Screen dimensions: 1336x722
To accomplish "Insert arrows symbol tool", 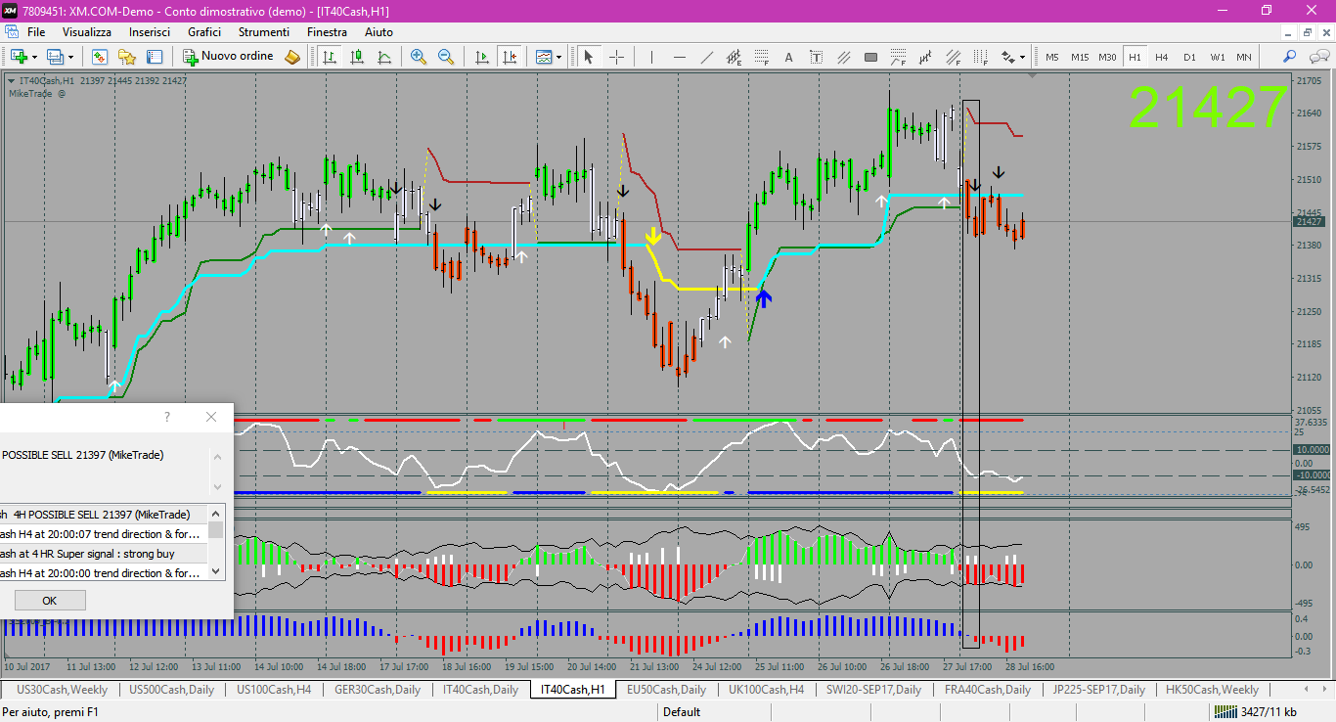I will click(x=1006, y=57).
